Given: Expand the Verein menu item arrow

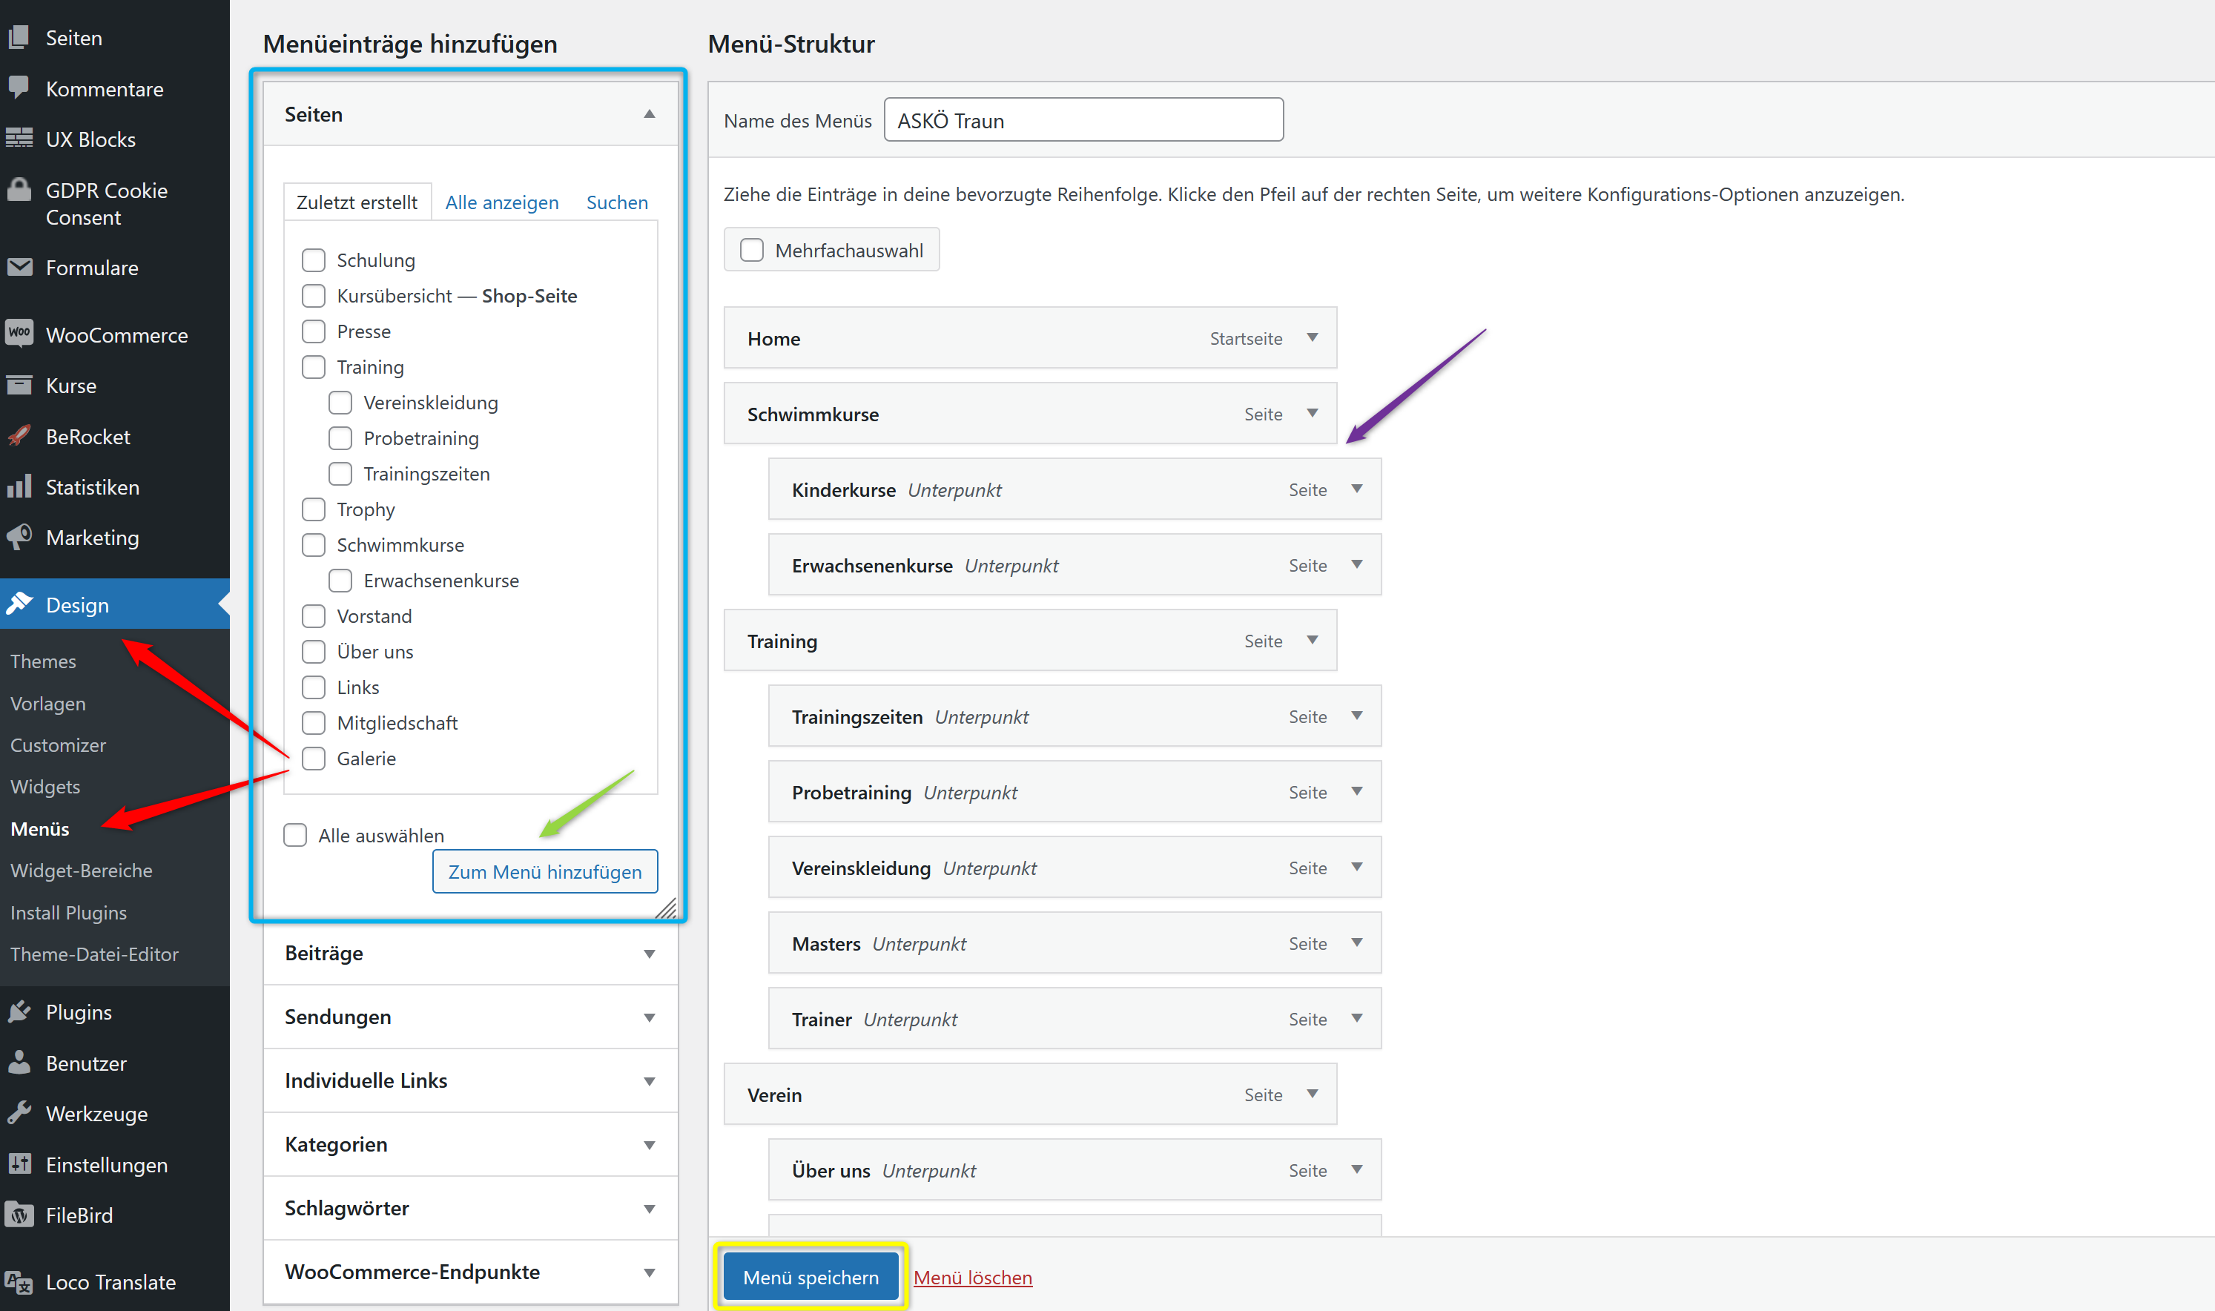Looking at the screenshot, I should [x=1313, y=1094].
